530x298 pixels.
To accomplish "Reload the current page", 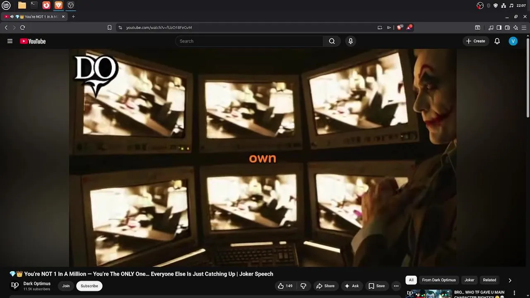I will 22,27.
